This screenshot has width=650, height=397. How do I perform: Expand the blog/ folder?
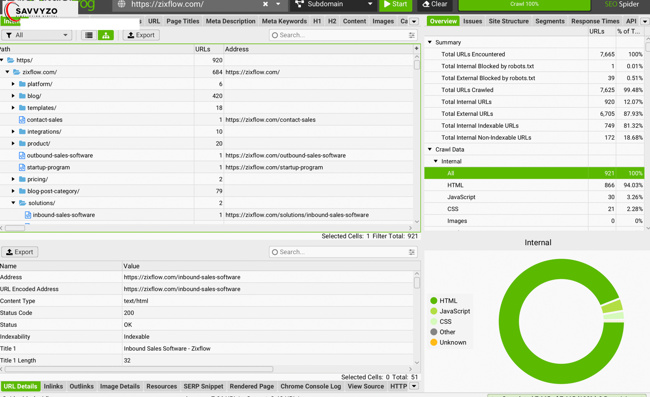13,96
